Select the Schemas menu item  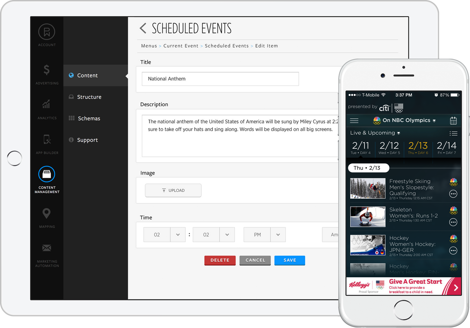point(89,119)
